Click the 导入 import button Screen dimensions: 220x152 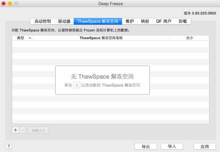pos(172,147)
